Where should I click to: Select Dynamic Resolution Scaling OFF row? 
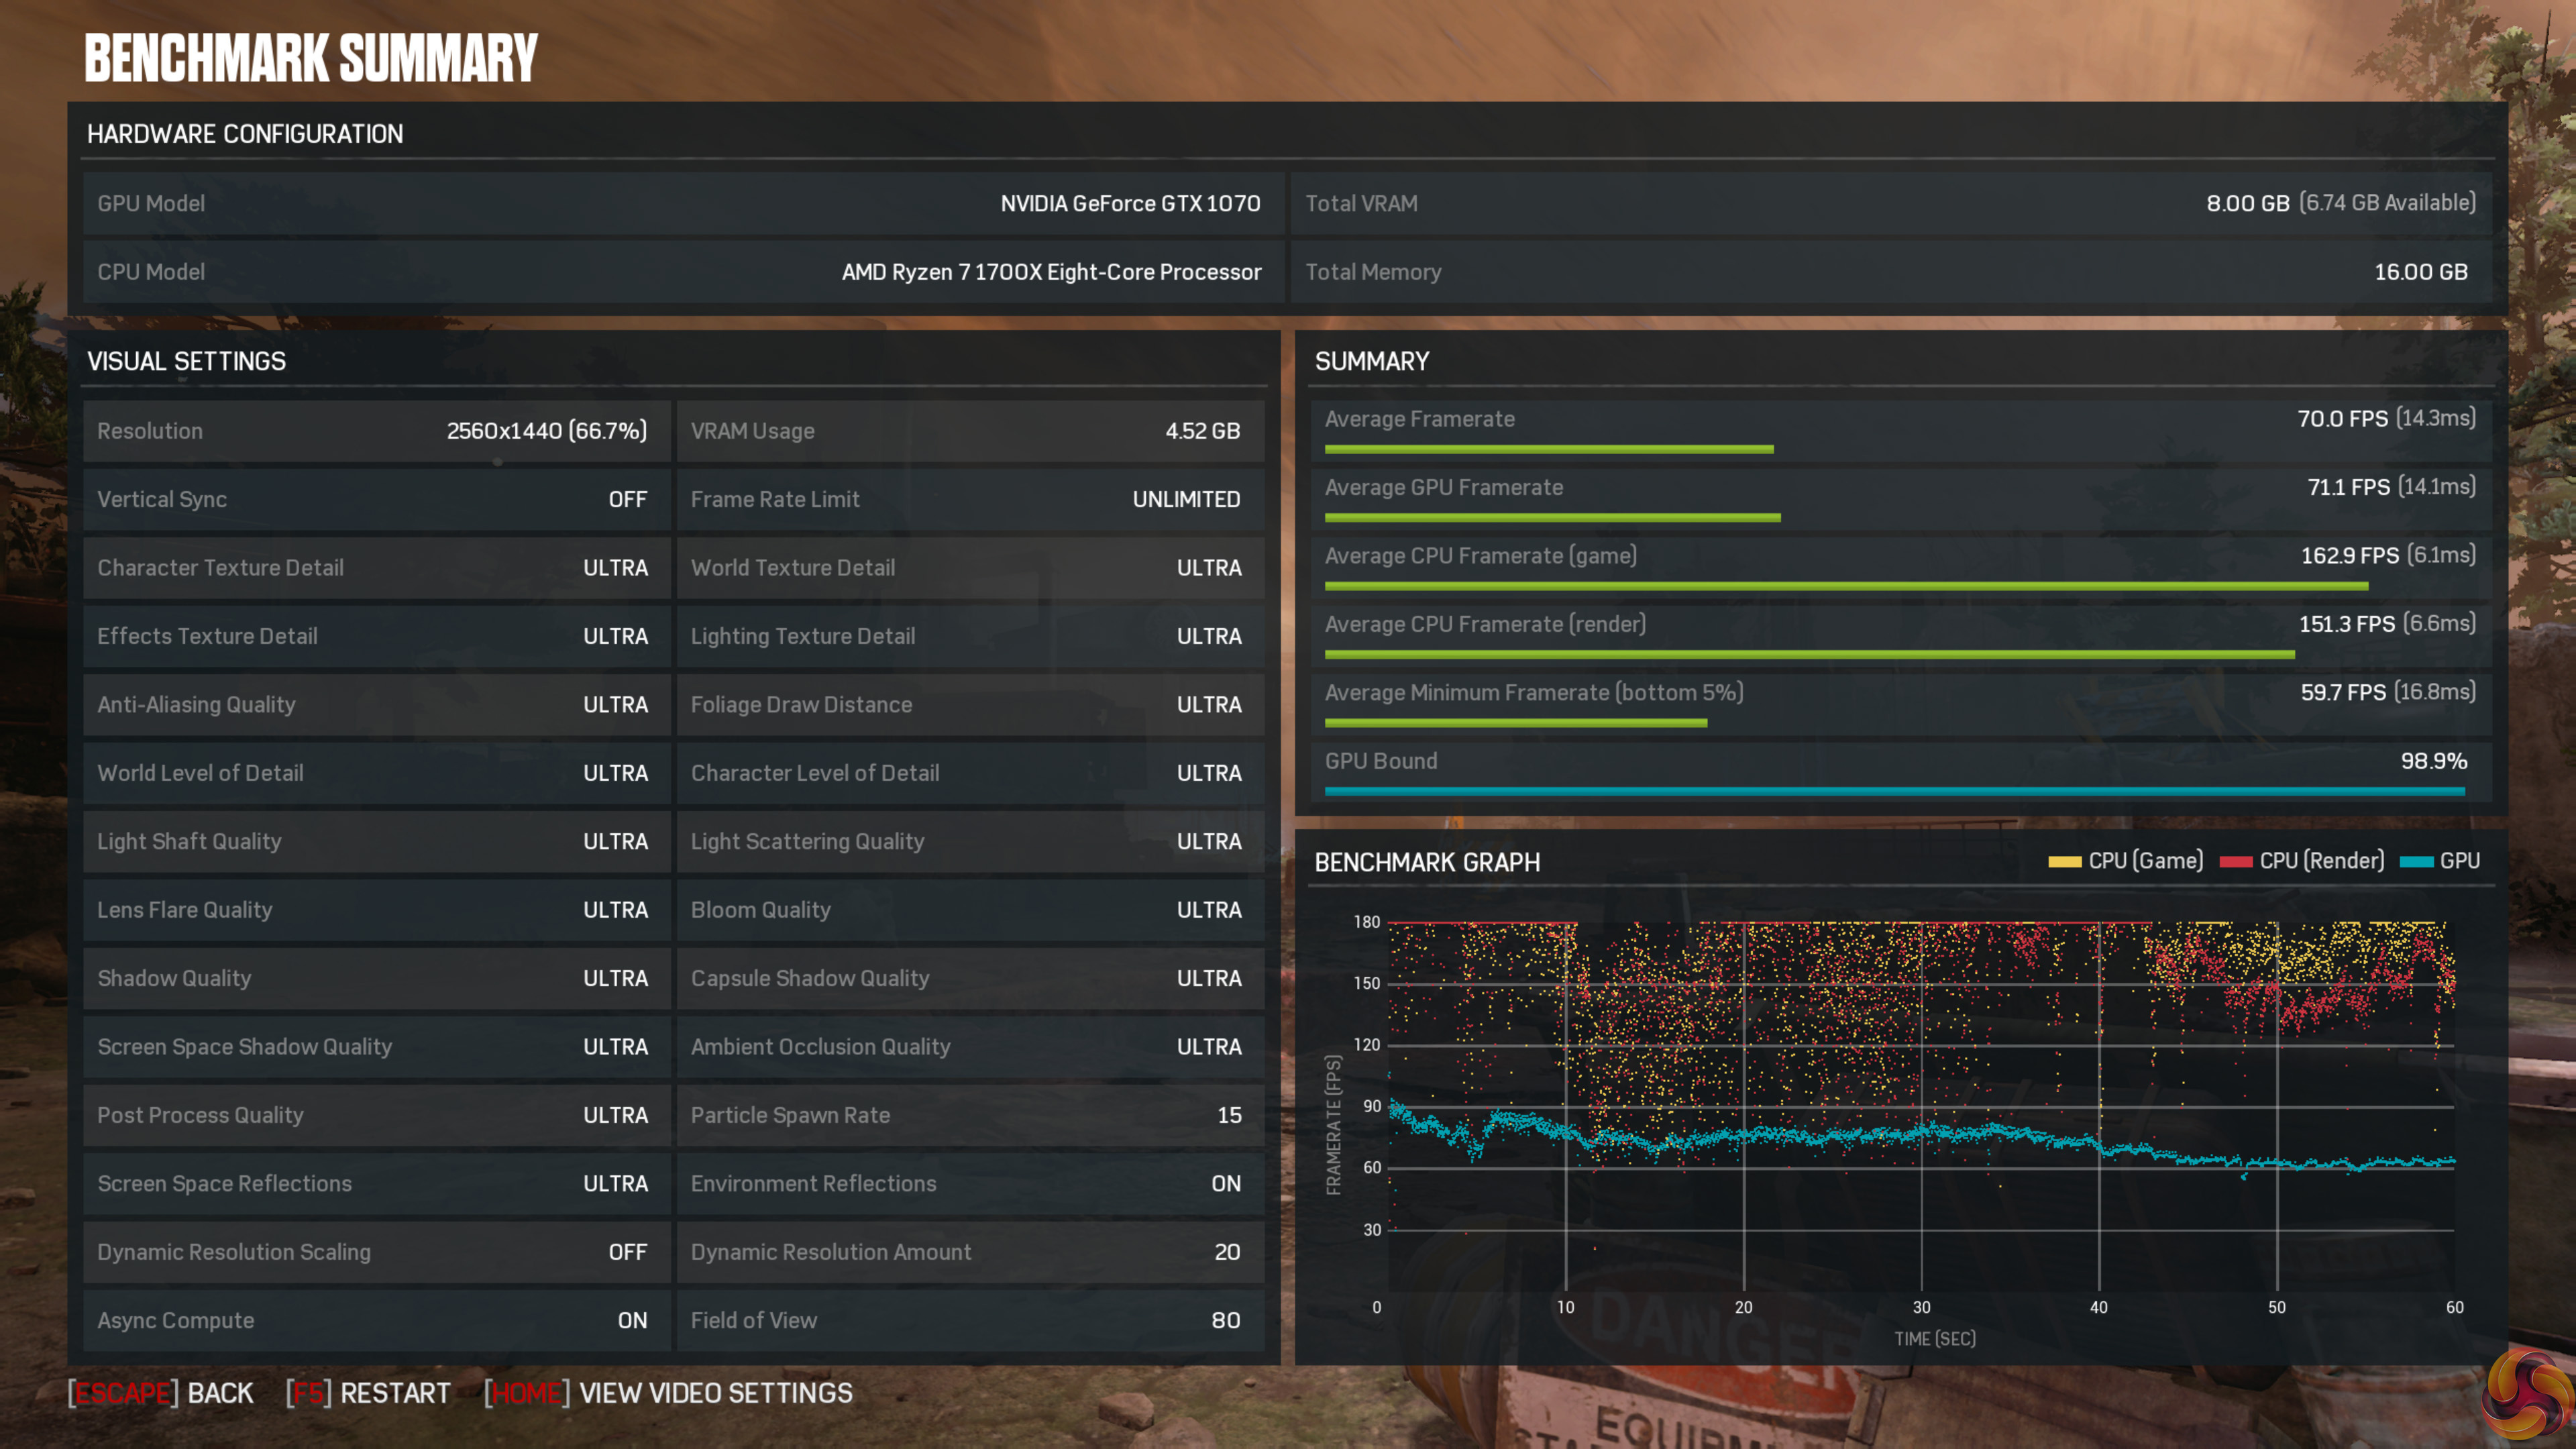pyautogui.click(x=375, y=1252)
